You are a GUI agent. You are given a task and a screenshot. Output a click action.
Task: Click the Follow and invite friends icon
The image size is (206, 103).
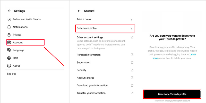9,19
